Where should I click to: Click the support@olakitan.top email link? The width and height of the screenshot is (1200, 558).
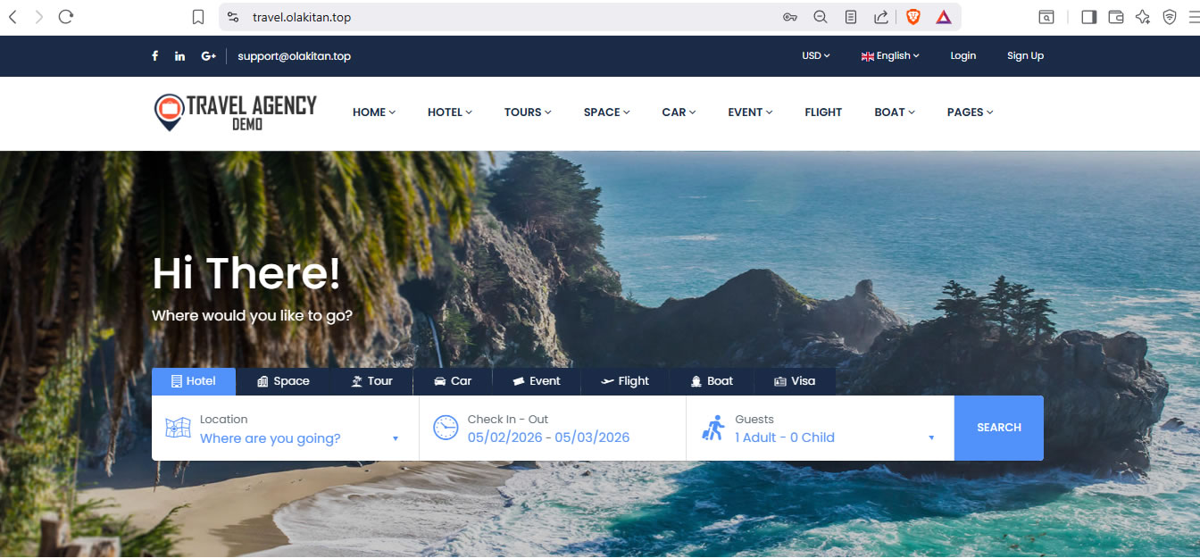tap(294, 56)
